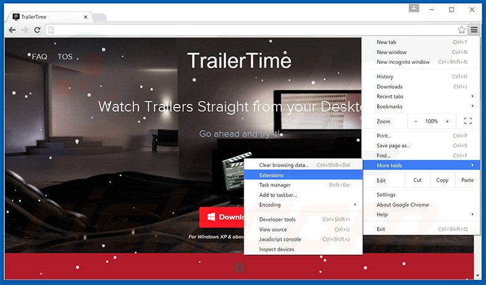Click the browser Forward arrow
Viewport: 486px width, 285px height.
click(25, 30)
